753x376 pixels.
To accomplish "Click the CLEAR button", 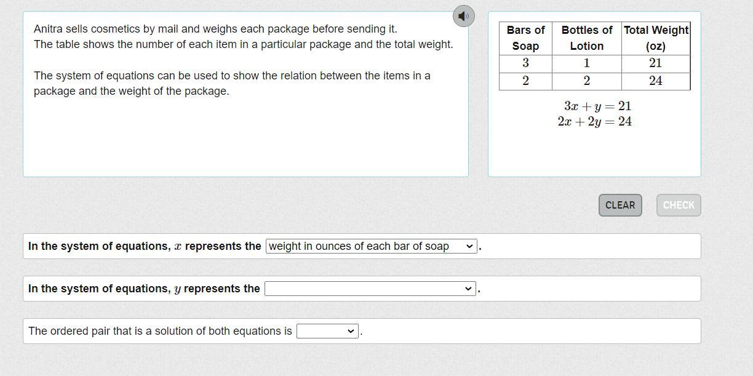I will [620, 206].
